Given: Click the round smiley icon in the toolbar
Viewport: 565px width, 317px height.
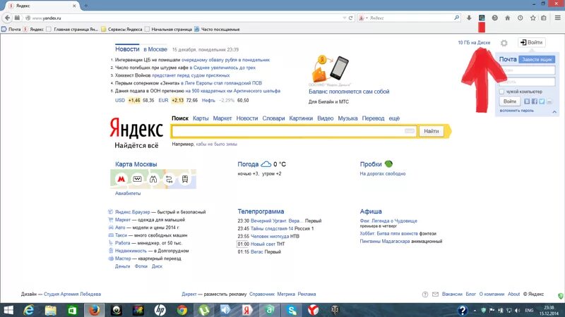Looking at the screenshot, I should (495, 18).
